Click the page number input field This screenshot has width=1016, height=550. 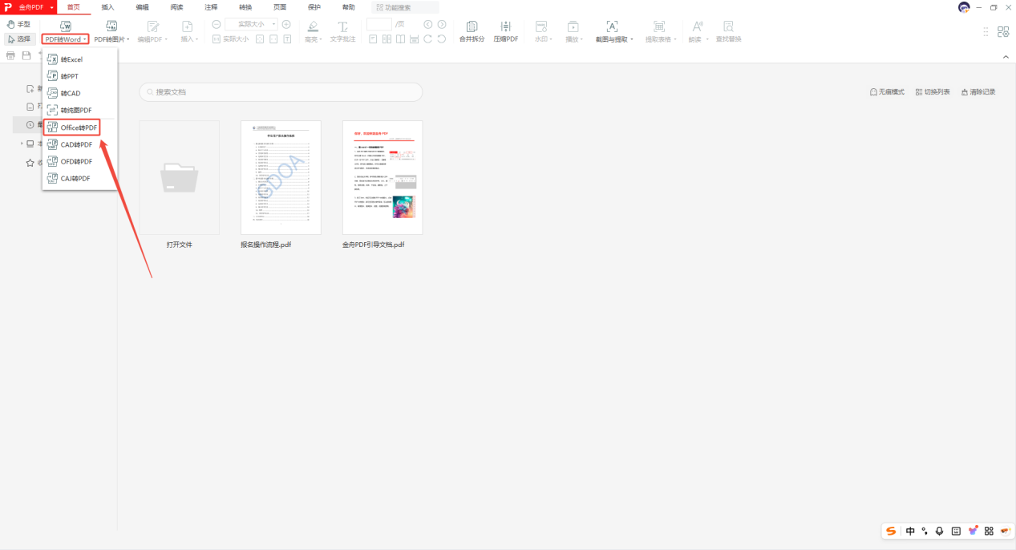click(x=378, y=25)
